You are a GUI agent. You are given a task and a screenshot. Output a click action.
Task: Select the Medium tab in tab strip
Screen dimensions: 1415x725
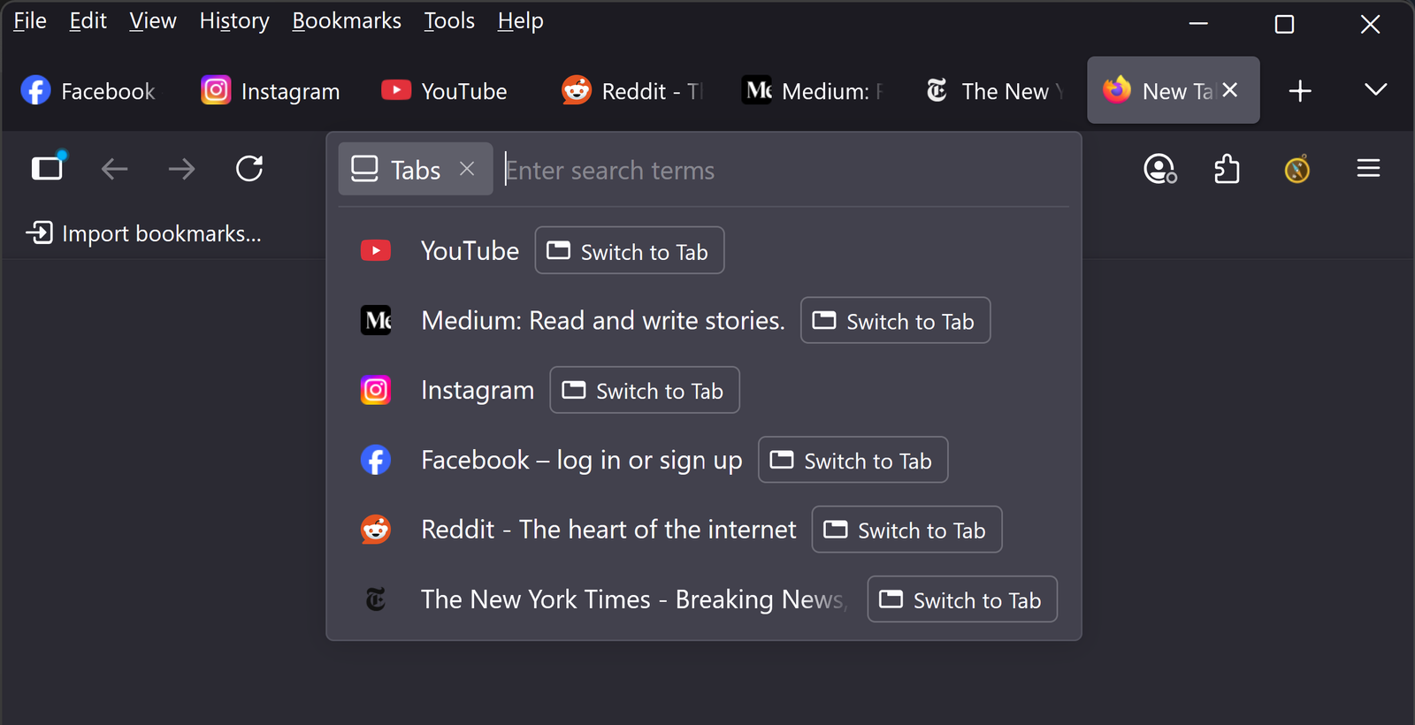(814, 90)
